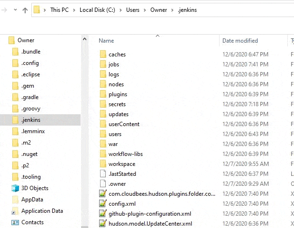Click the nodes folder icon

click(x=103, y=84)
